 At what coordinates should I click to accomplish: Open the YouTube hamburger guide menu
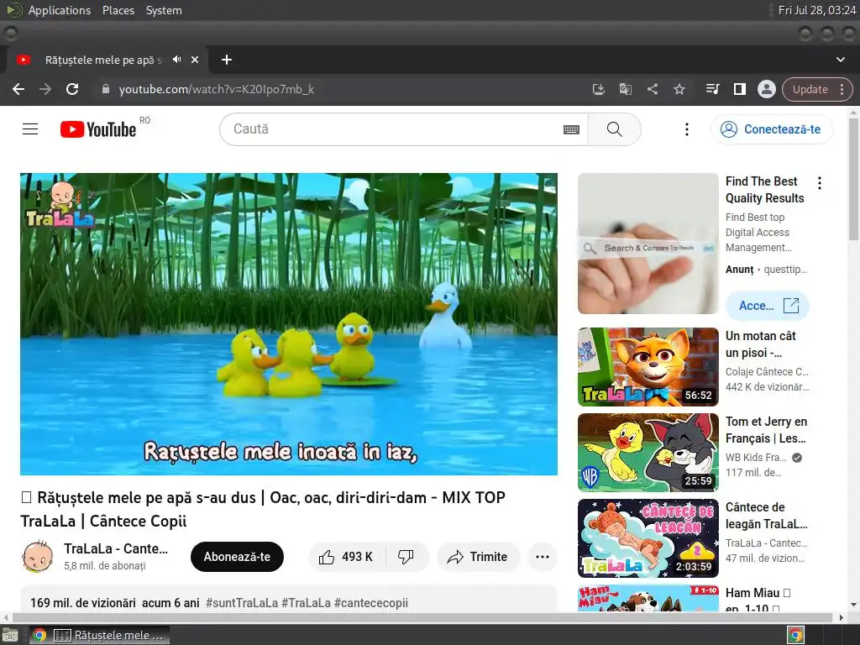click(30, 128)
